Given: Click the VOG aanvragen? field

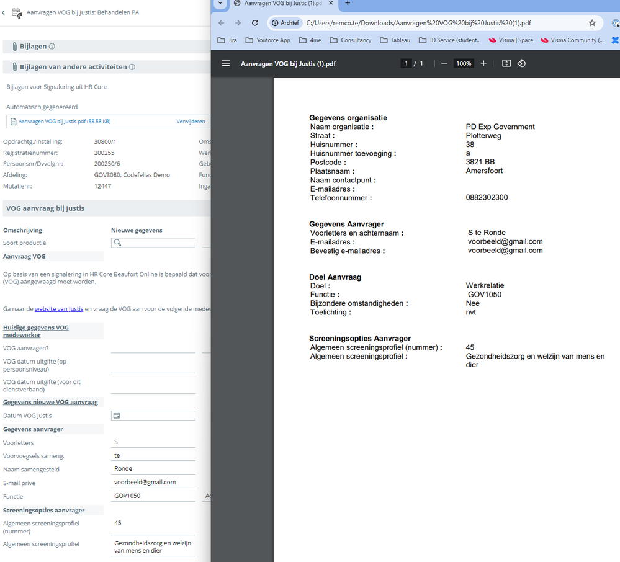Looking at the screenshot, I should click(x=153, y=348).
